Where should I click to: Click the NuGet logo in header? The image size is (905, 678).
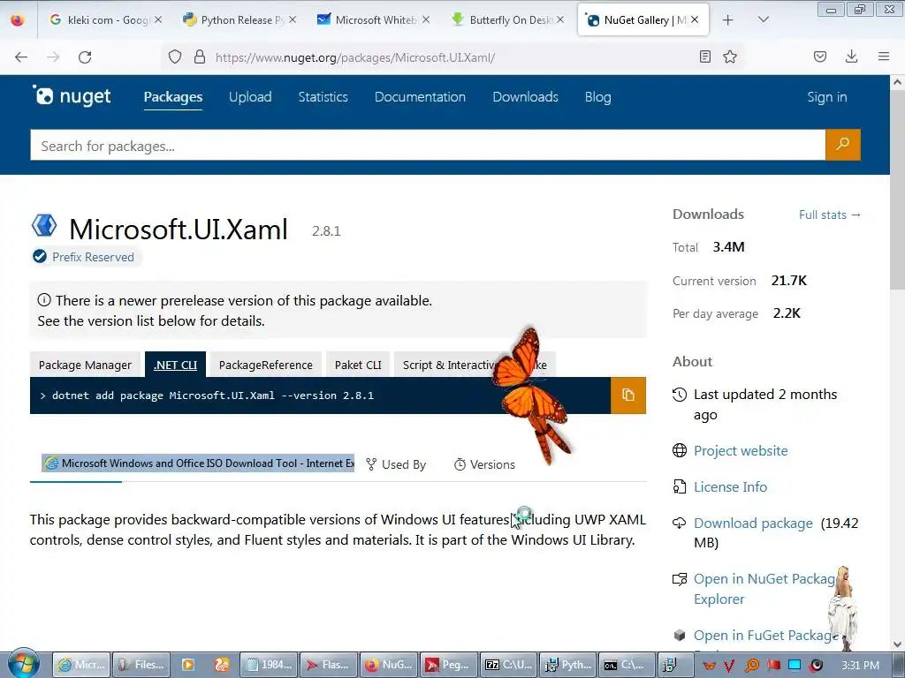[x=72, y=96]
